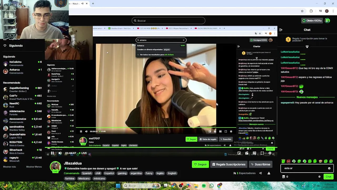
Task: Open a new browser tab with plus
Action: tap(93, 4)
